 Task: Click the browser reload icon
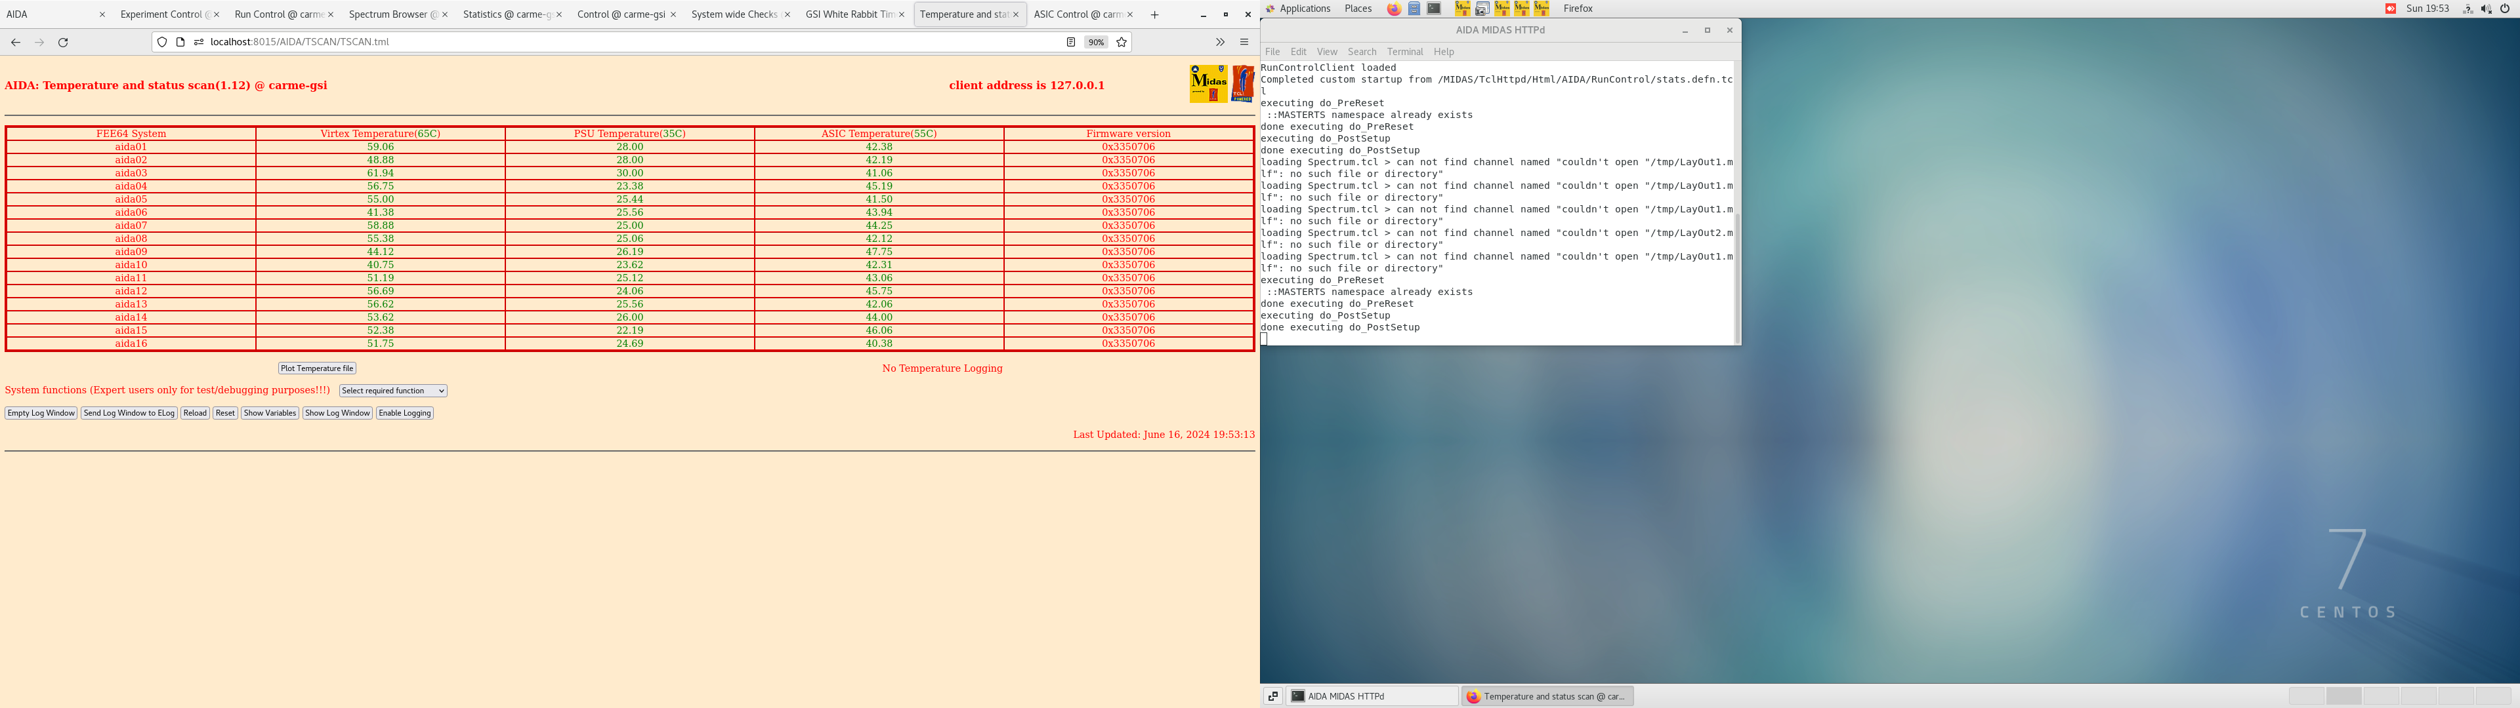(x=62, y=42)
